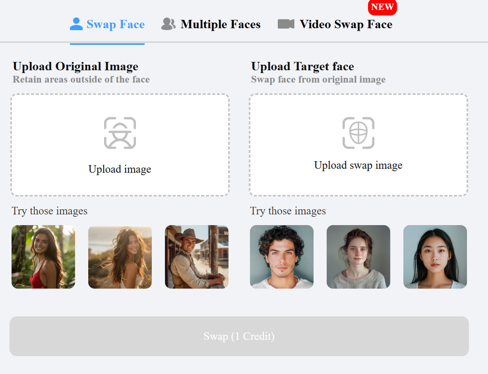Pick the cowboy hat man sample image

tap(197, 257)
